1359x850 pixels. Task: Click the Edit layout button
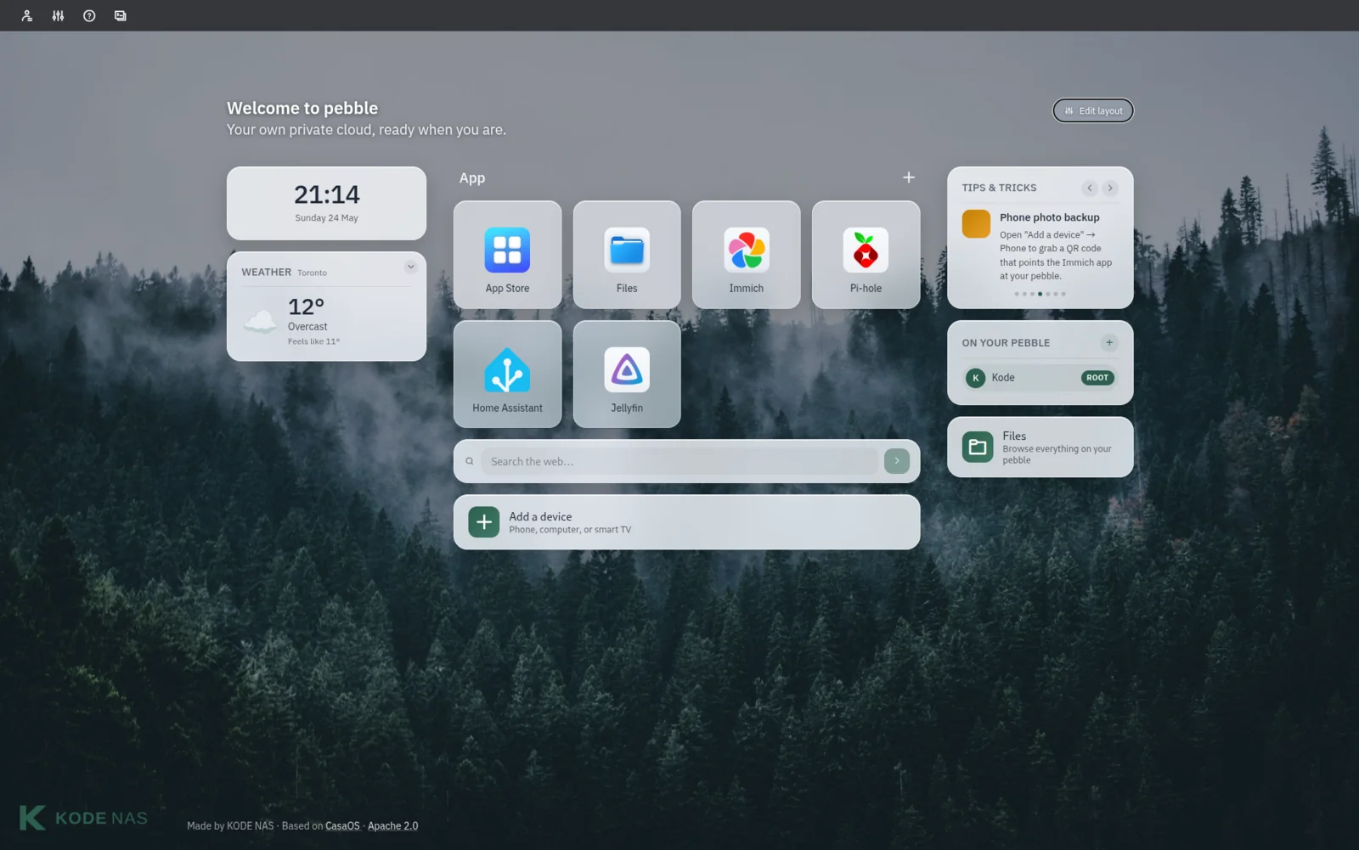click(1093, 110)
